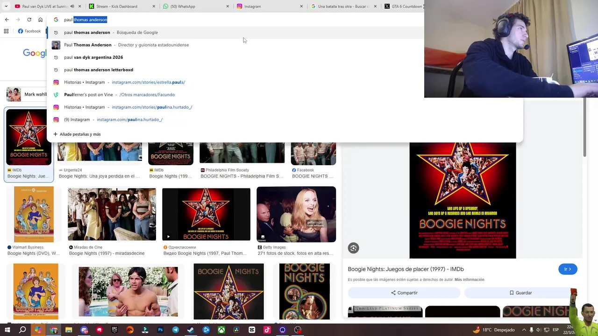Screen dimensions: 598x336
Task: Open Miradas de Cine cast photo thumbnail
Action: pyautogui.click(x=112, y=214)
